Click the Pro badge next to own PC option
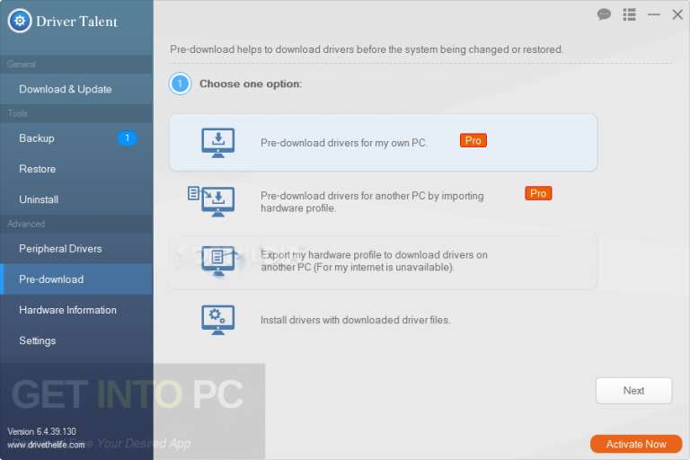Image resolution: width=690 pixels, height=460 pixels. [x=473, y=140]
